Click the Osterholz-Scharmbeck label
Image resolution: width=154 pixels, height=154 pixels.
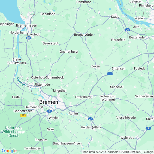[47, 77]
